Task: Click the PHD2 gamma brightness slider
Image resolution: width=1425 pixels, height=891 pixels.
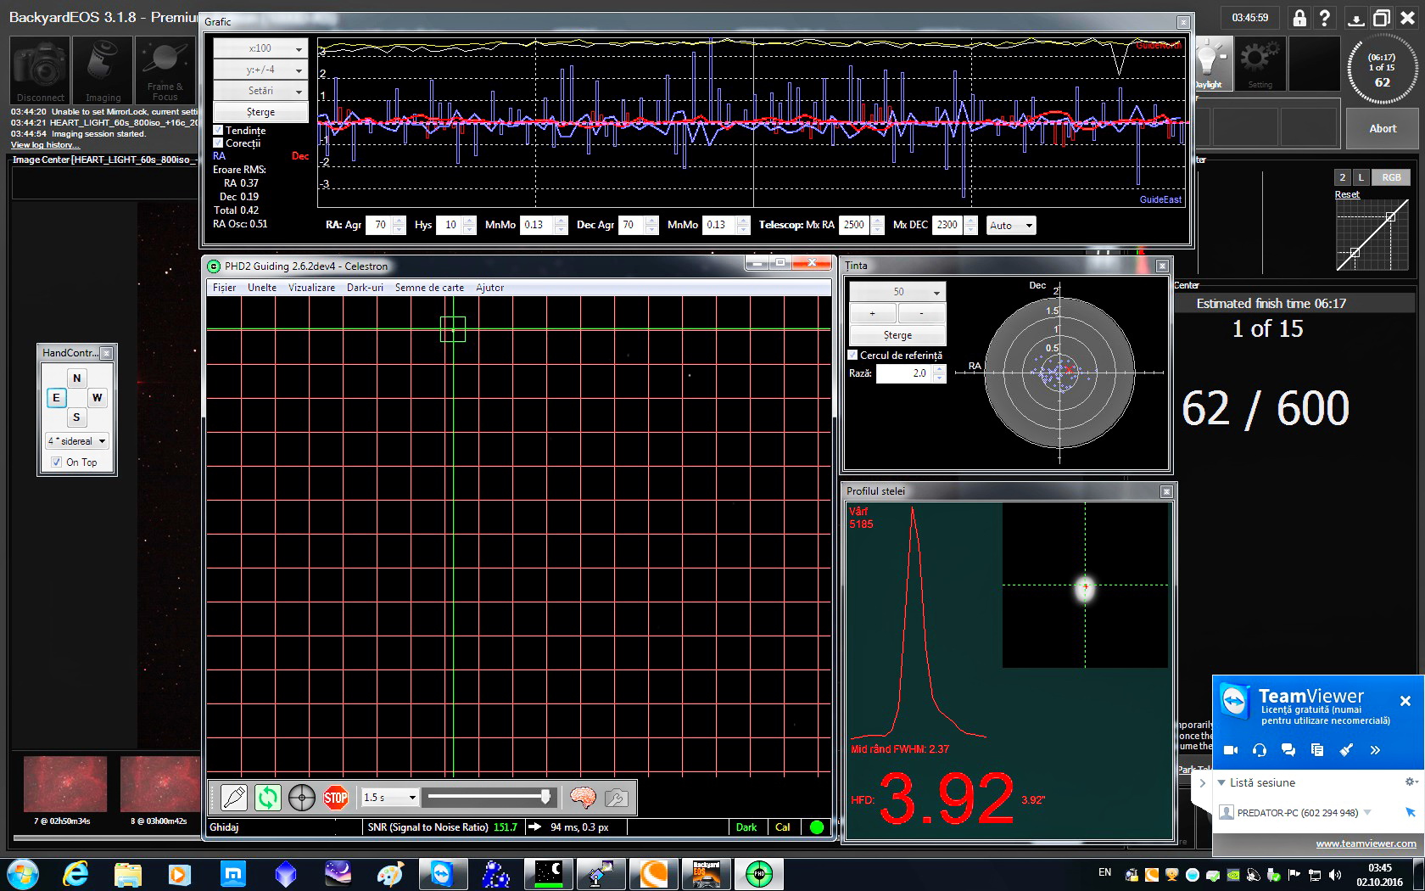Action: click(x=488, y=797)
